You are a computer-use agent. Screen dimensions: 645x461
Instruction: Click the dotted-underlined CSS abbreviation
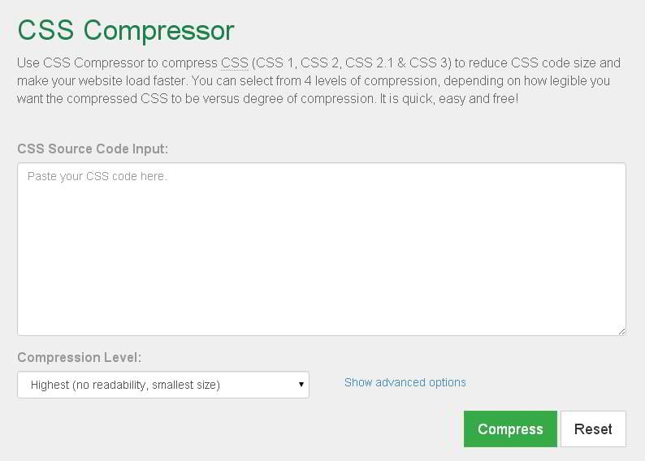[234, 63]
